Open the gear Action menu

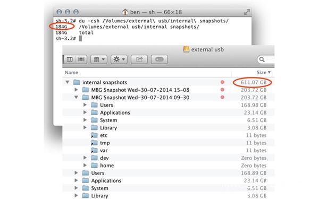coord(119,59)
